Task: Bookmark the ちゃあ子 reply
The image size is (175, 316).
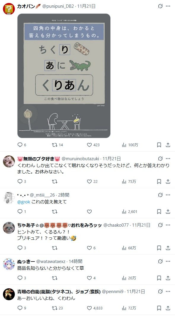Action: coord(159,248)
